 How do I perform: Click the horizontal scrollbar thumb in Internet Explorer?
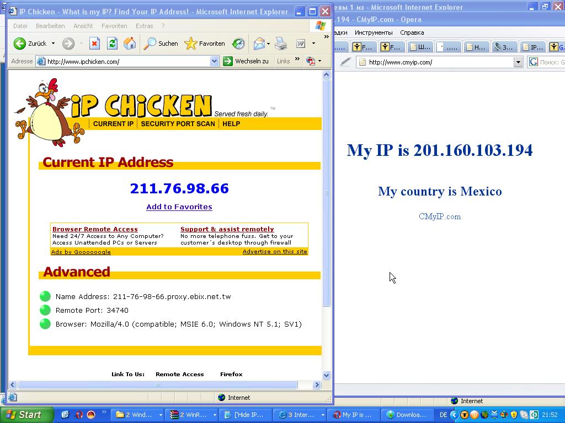[x=157, y=384]
